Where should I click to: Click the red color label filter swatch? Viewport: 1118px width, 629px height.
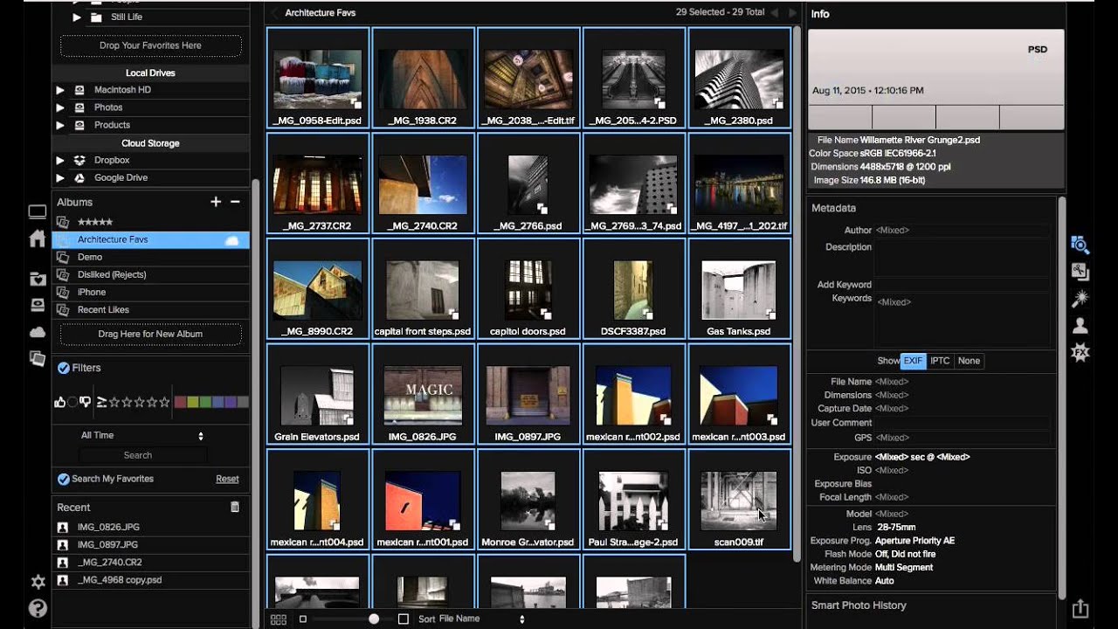tap(180, 402)
